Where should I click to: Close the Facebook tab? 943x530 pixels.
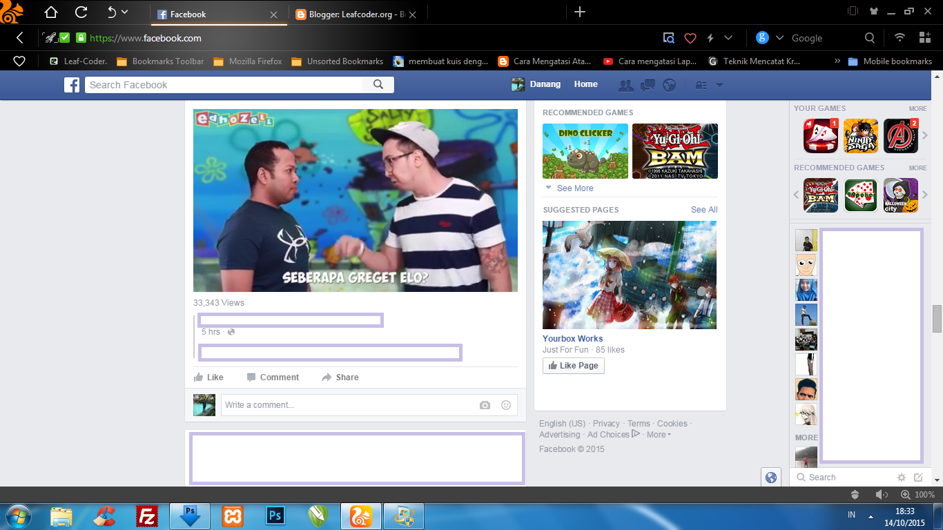pos(274,14)
